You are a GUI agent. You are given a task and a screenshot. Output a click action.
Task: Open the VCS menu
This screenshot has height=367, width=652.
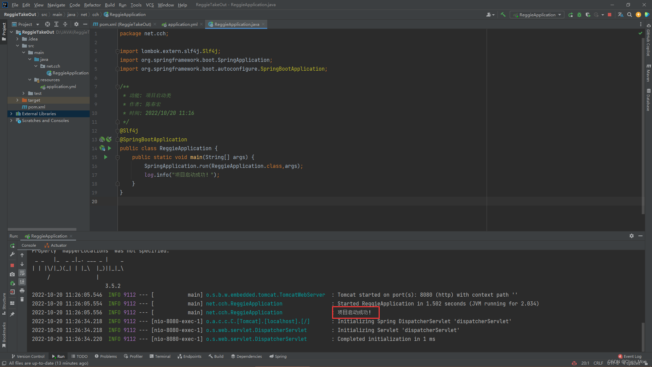(x=150, y=5)
